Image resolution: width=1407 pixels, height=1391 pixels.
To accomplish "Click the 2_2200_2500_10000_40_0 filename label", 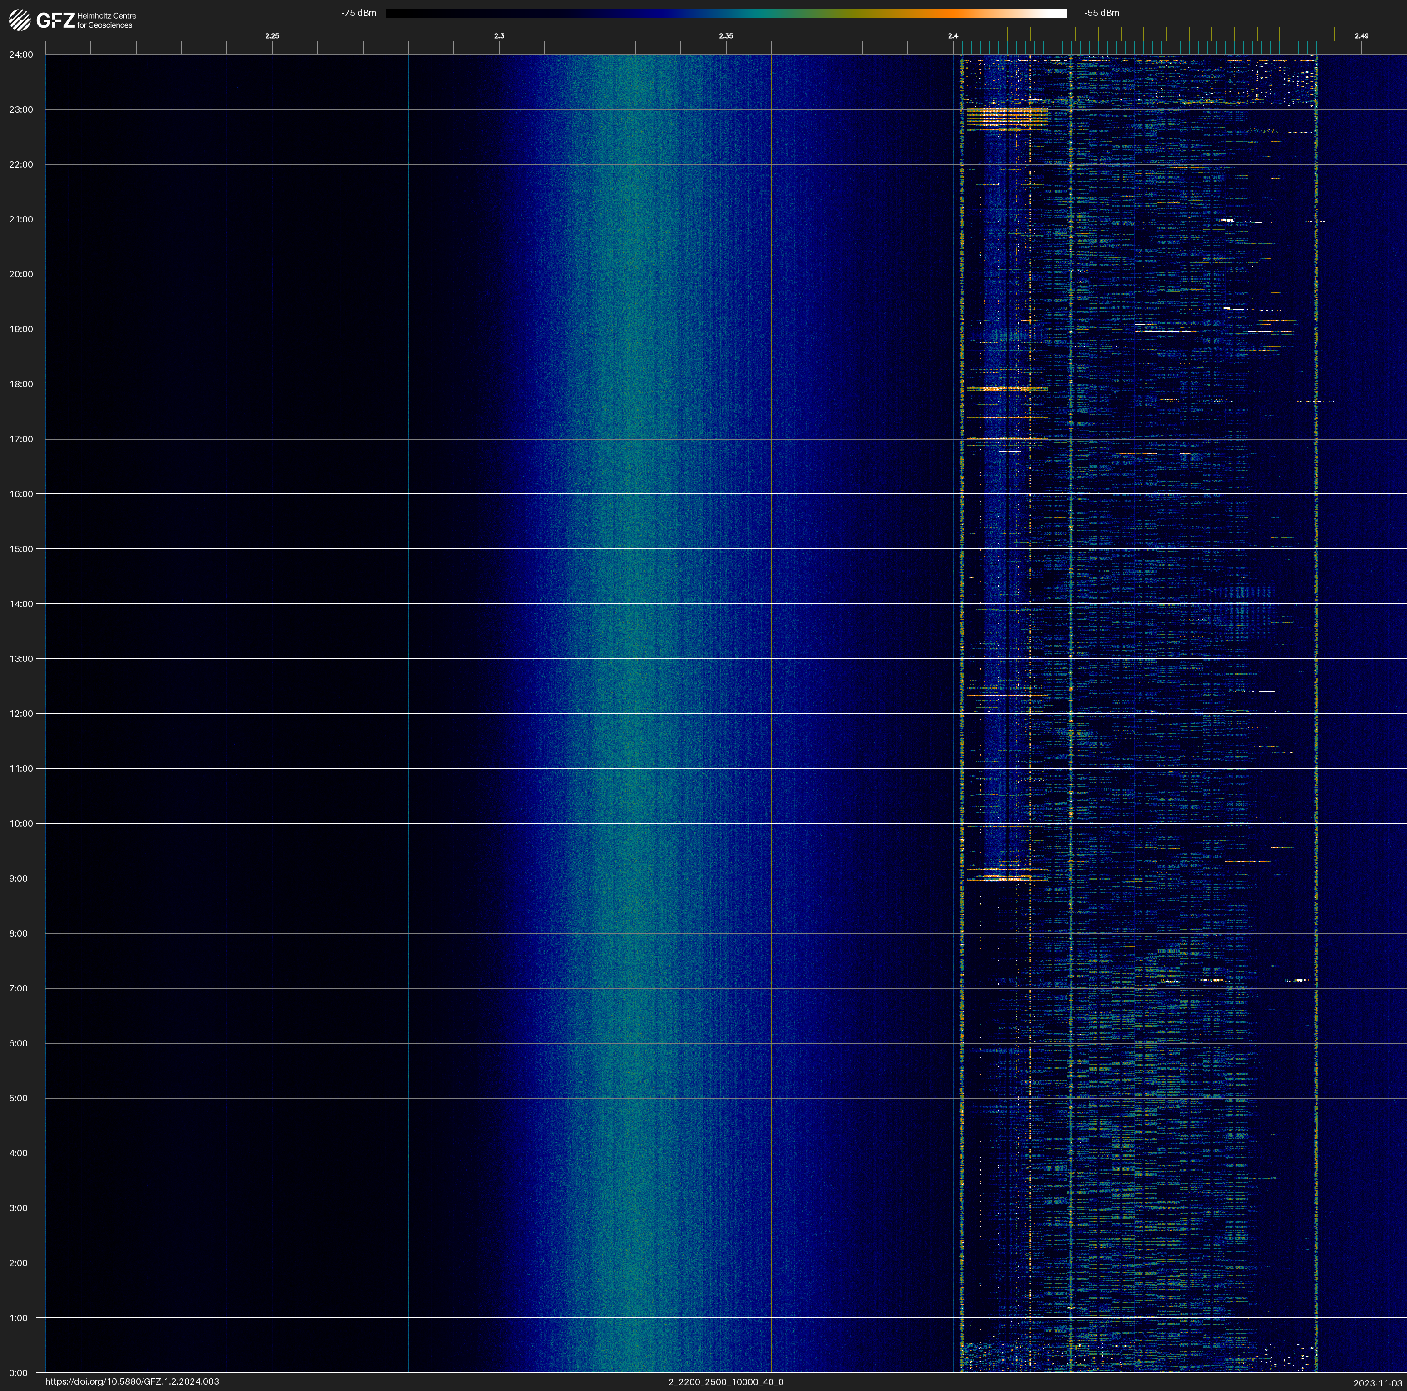I will (x=725, y=1381).
